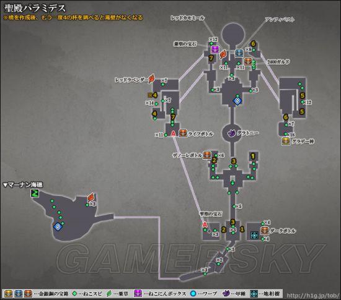Click the bronze chest icon in the legend
Image resolution: width=341 pixels, height=300 pixels.
coord(28,294)
